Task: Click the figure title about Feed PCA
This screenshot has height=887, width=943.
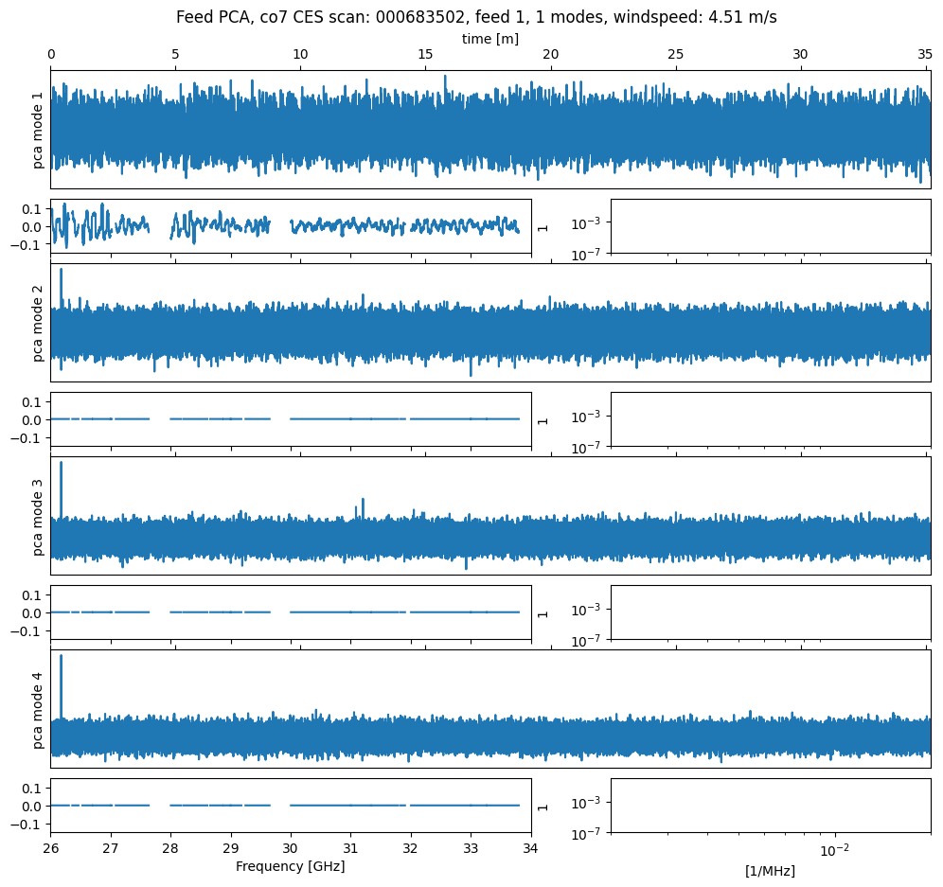Action: (476, 18)
